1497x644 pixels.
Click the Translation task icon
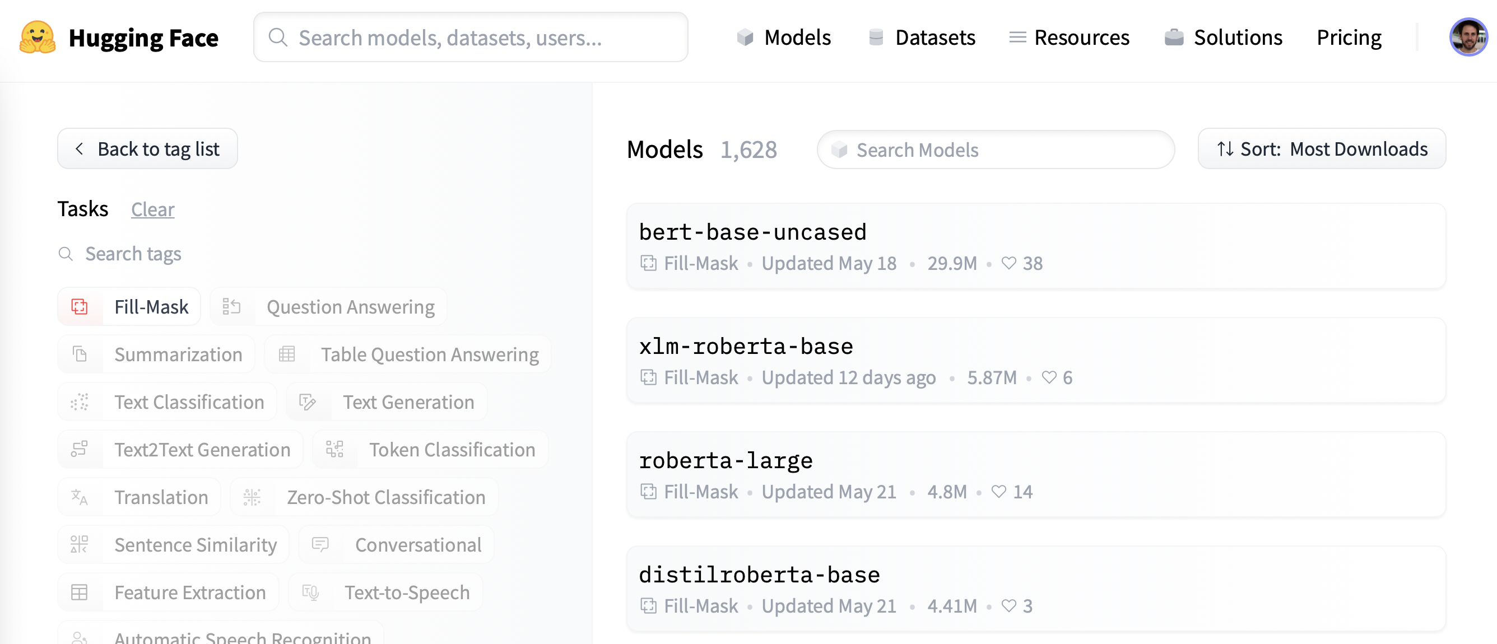coord(82,496)
